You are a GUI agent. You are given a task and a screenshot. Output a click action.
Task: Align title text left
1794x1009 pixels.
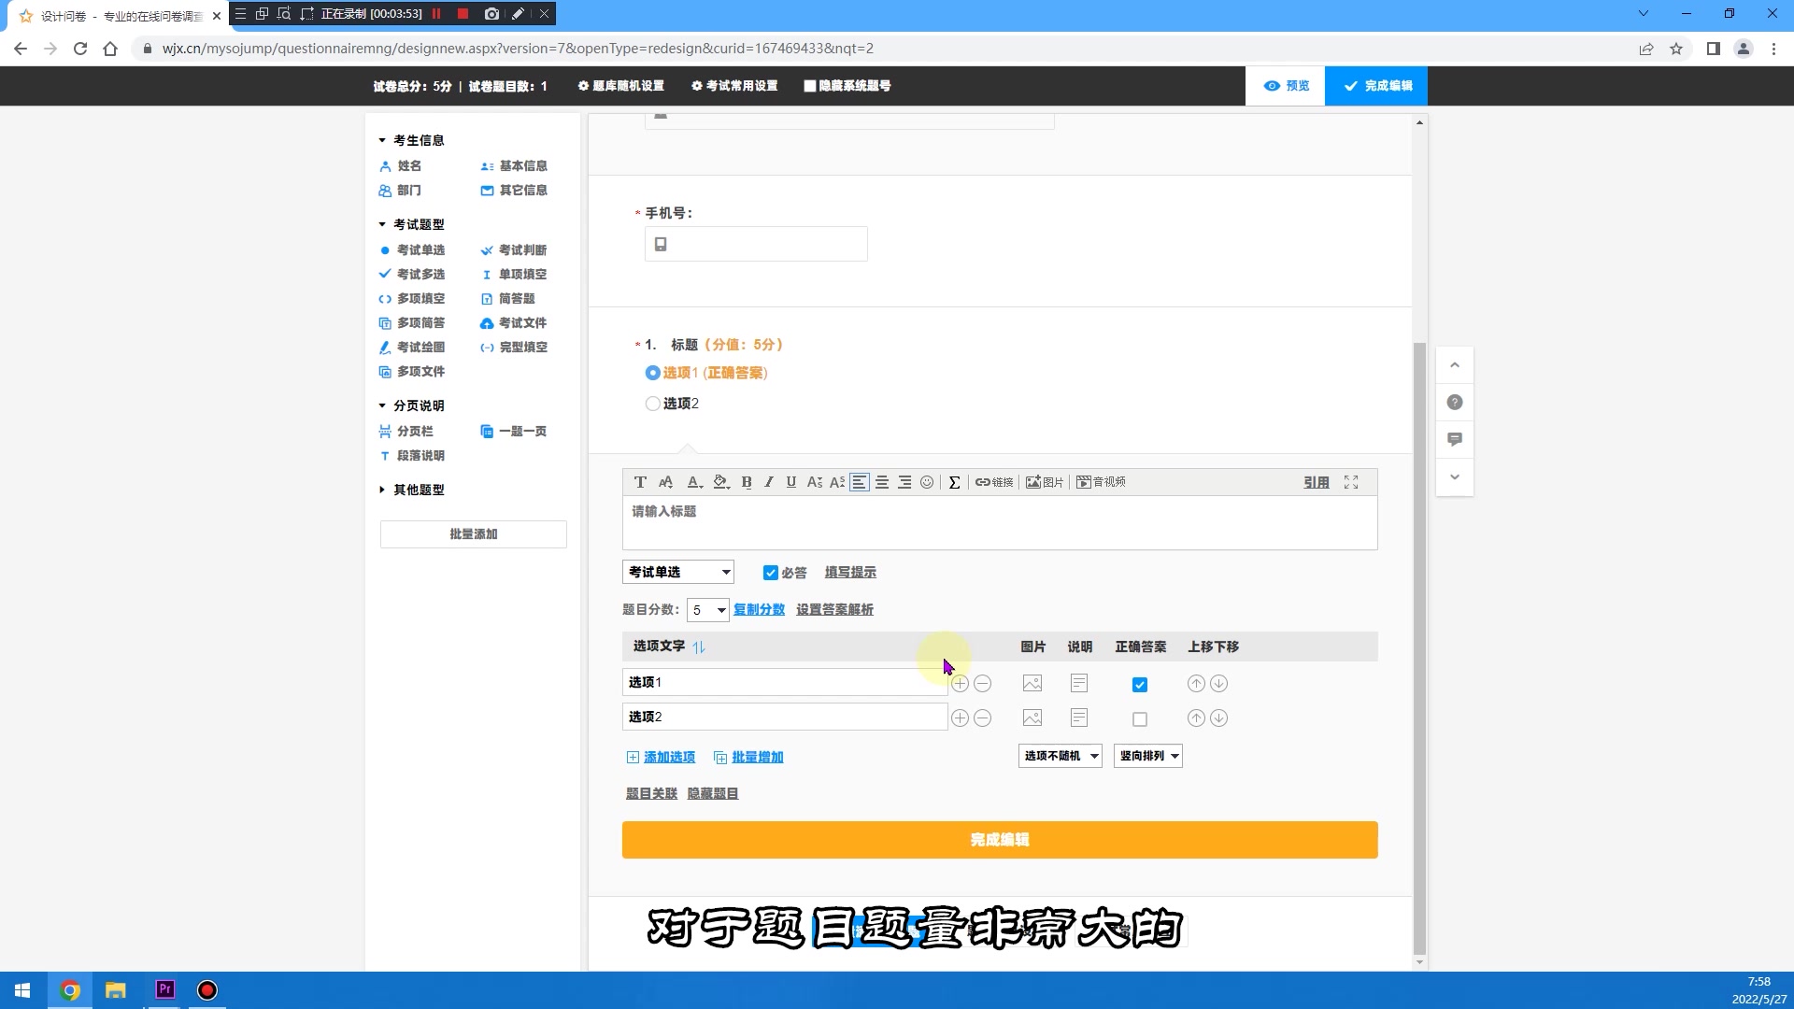[860, 482]
